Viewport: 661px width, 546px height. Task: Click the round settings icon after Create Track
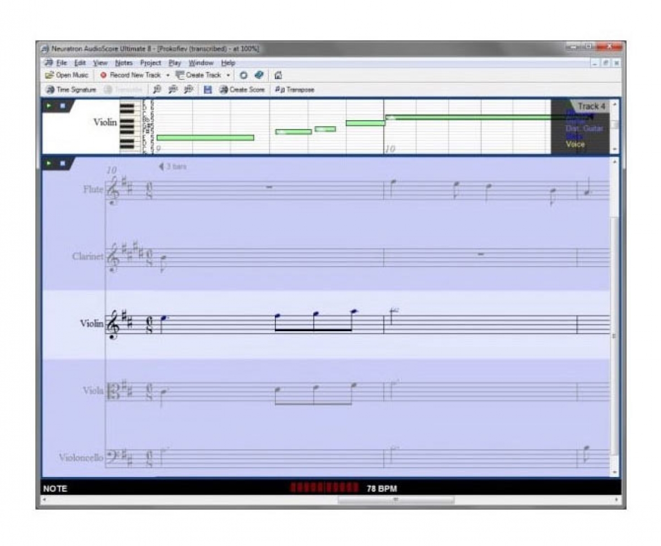[x=243, y=75]
